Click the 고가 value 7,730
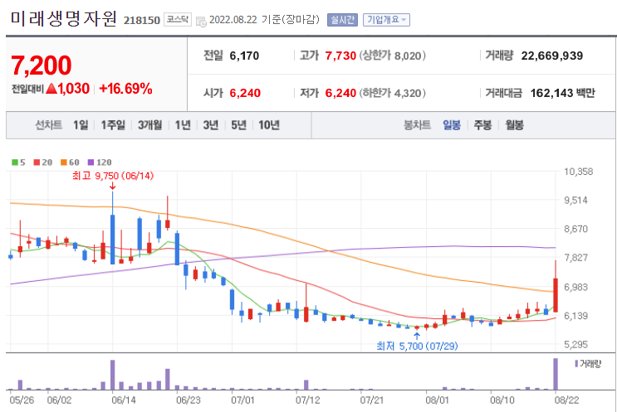617x412 pixels. (340, 56)
